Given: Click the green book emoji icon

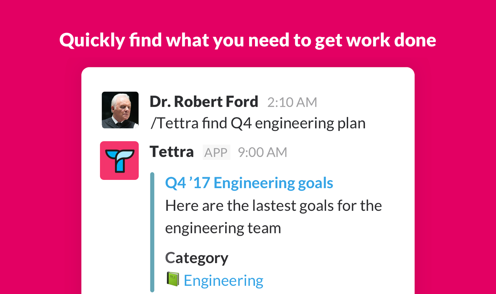Looking at the screenshot, I should pyautogui.click(x=173, y=279).
